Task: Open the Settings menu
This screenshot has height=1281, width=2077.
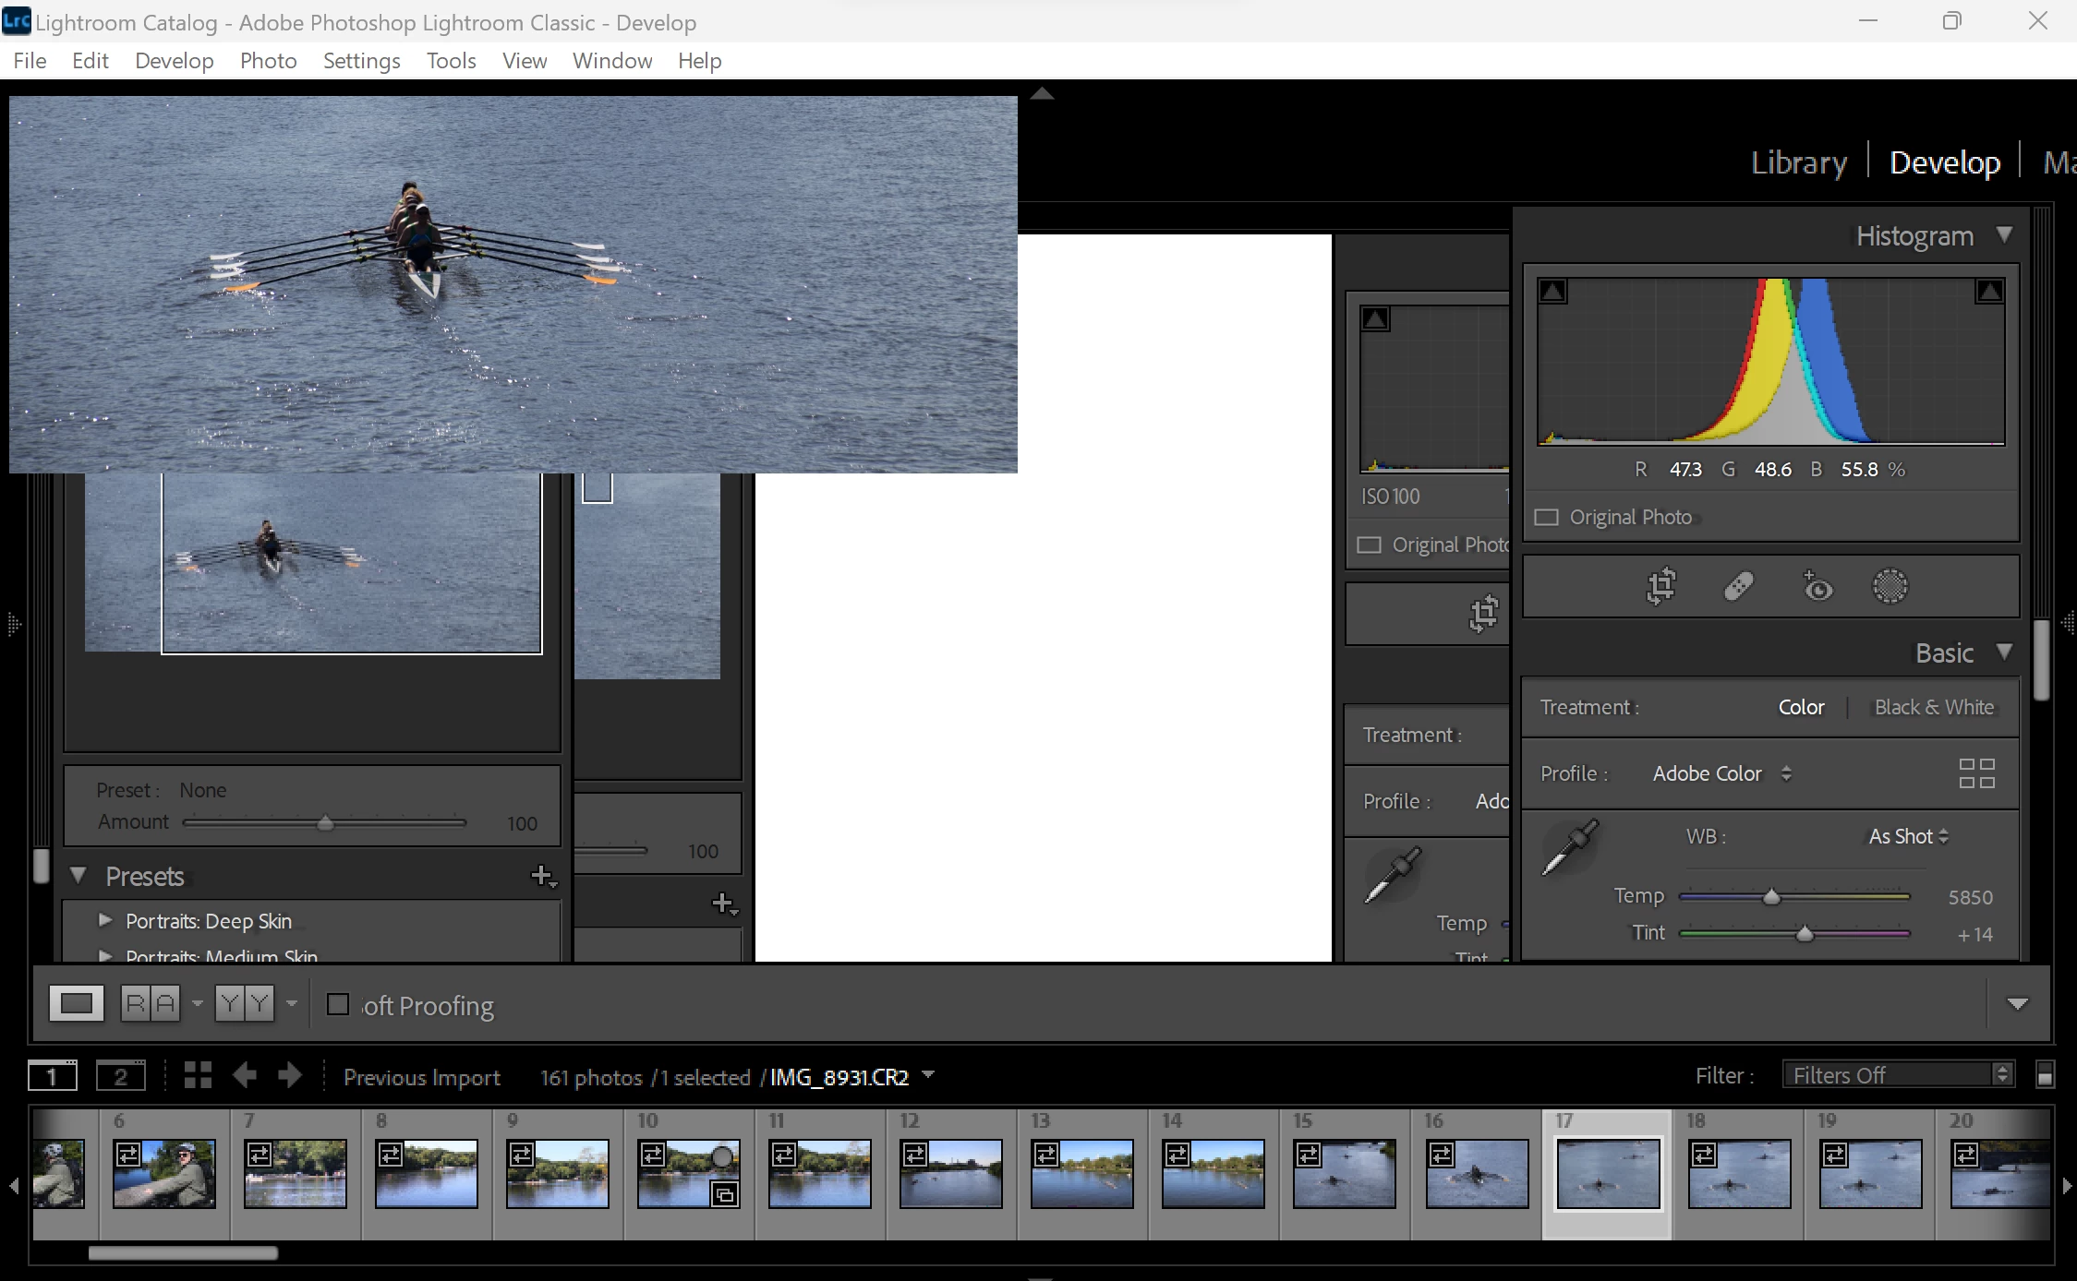Action: point(361,61)
